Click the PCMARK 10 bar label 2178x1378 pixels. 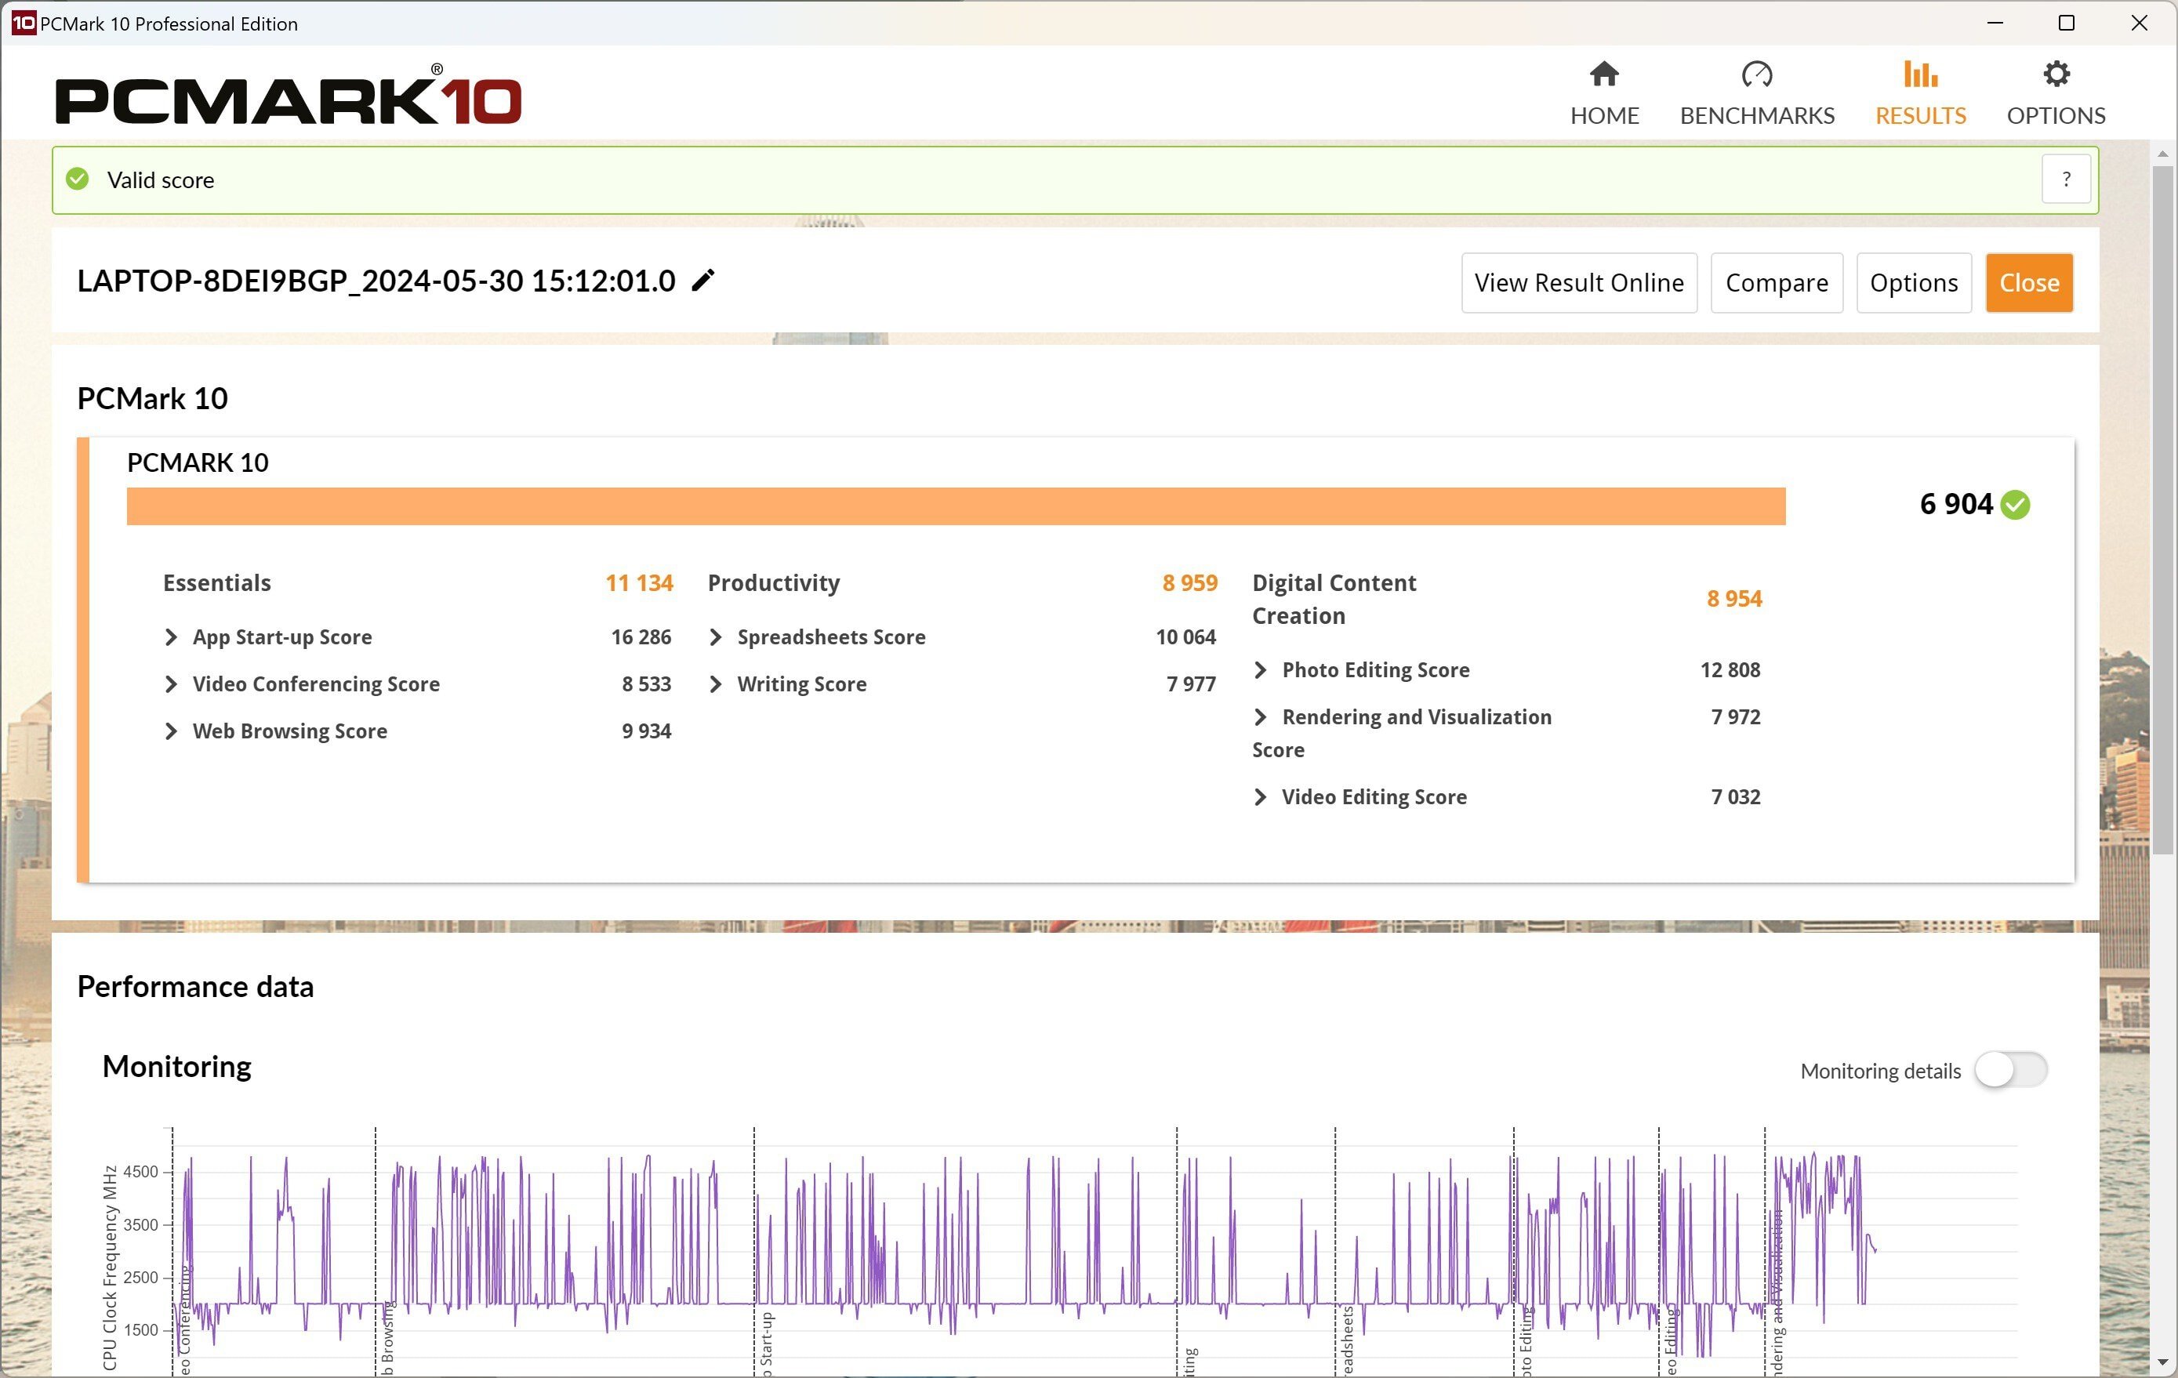(x=197, y=463)
